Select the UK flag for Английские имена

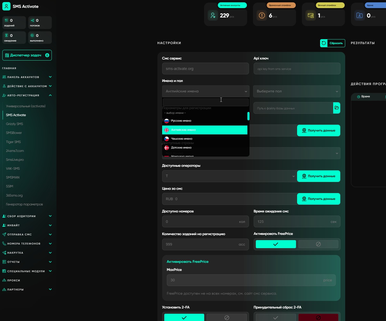click(167, 130)
